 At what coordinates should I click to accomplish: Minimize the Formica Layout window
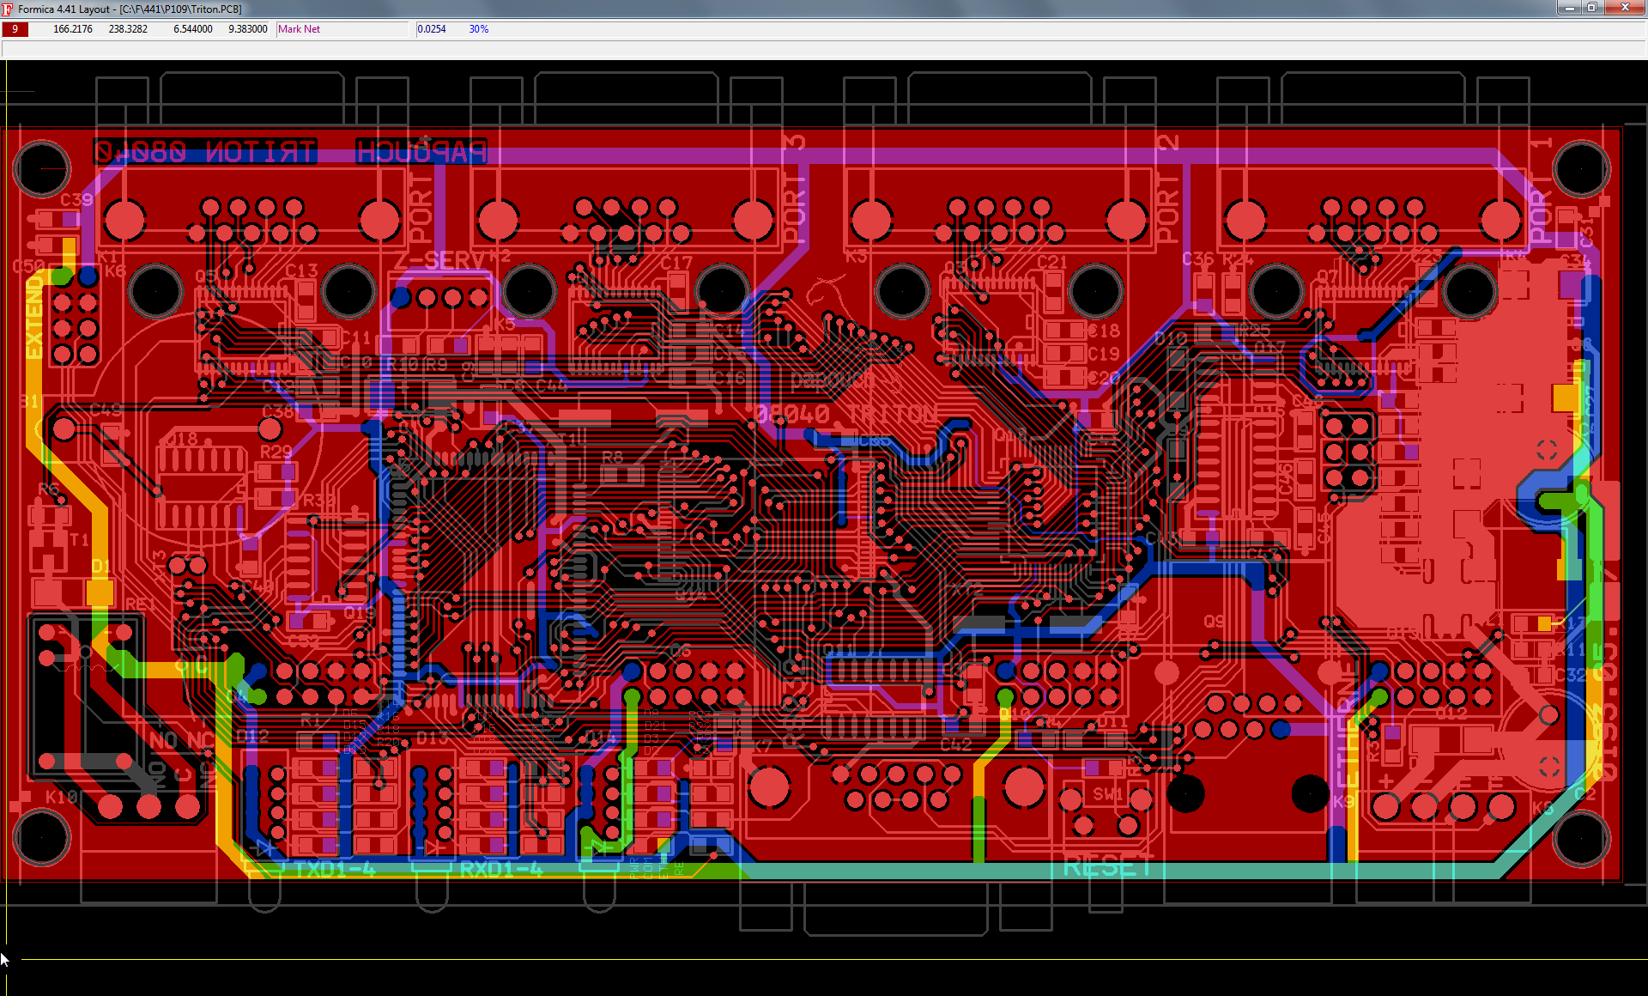[1570, 8]
